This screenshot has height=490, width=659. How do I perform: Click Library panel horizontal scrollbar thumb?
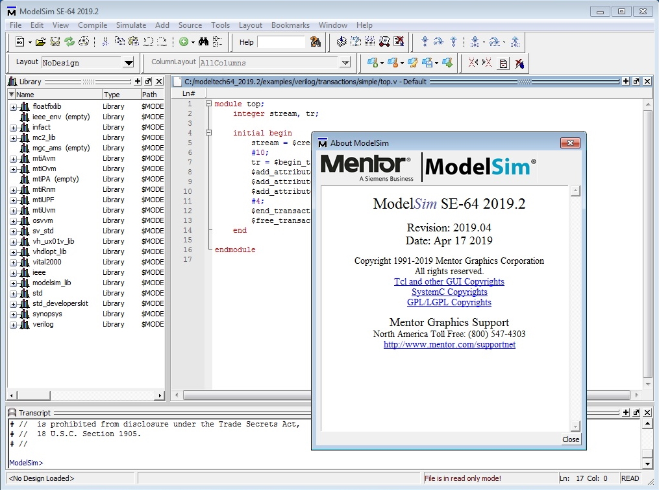32,395
